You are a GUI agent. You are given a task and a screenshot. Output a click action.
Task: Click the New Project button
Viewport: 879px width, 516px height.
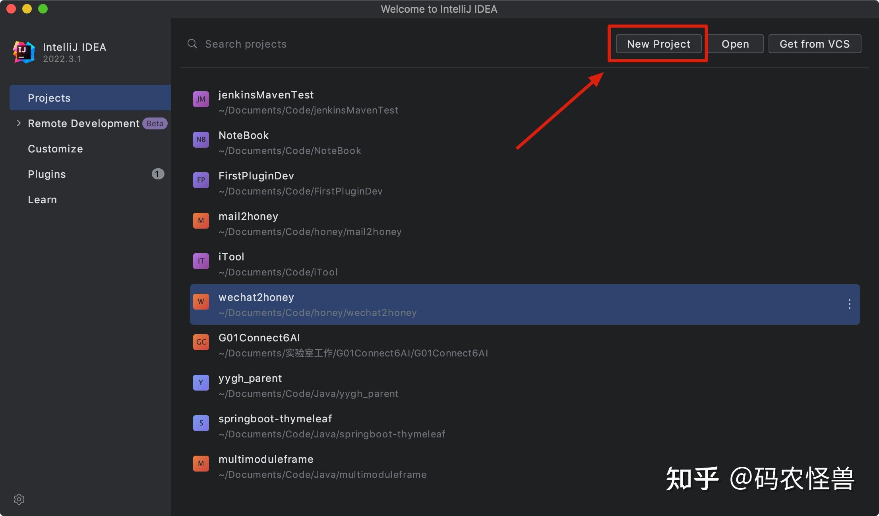tap(658, 44)
